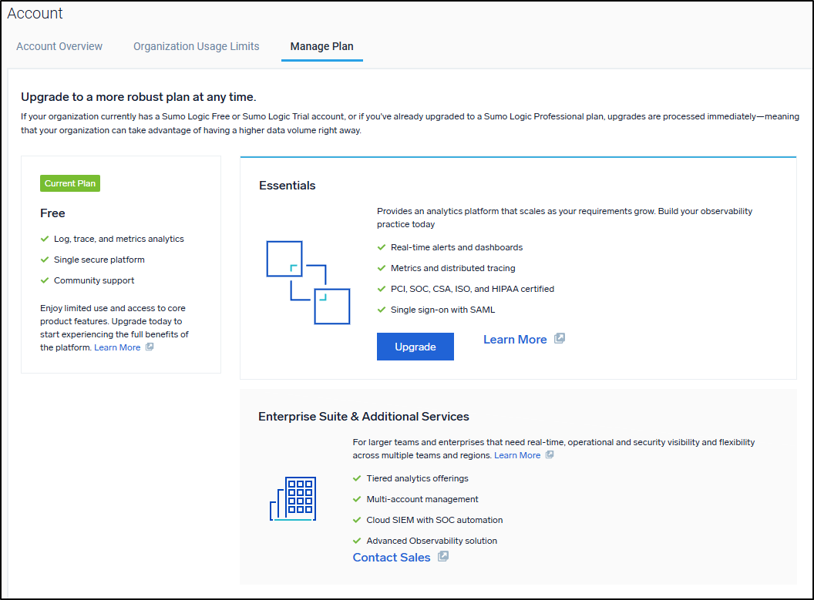The width and height of the screenshot is (814, 600).
Task: Click the Enterprise Suite & Additional Services heading
Action: [x=363, y=417]
